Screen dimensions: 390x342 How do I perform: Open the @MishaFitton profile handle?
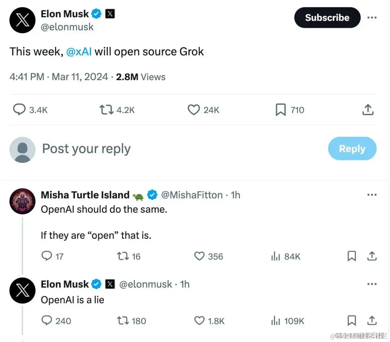click(192, 195)
